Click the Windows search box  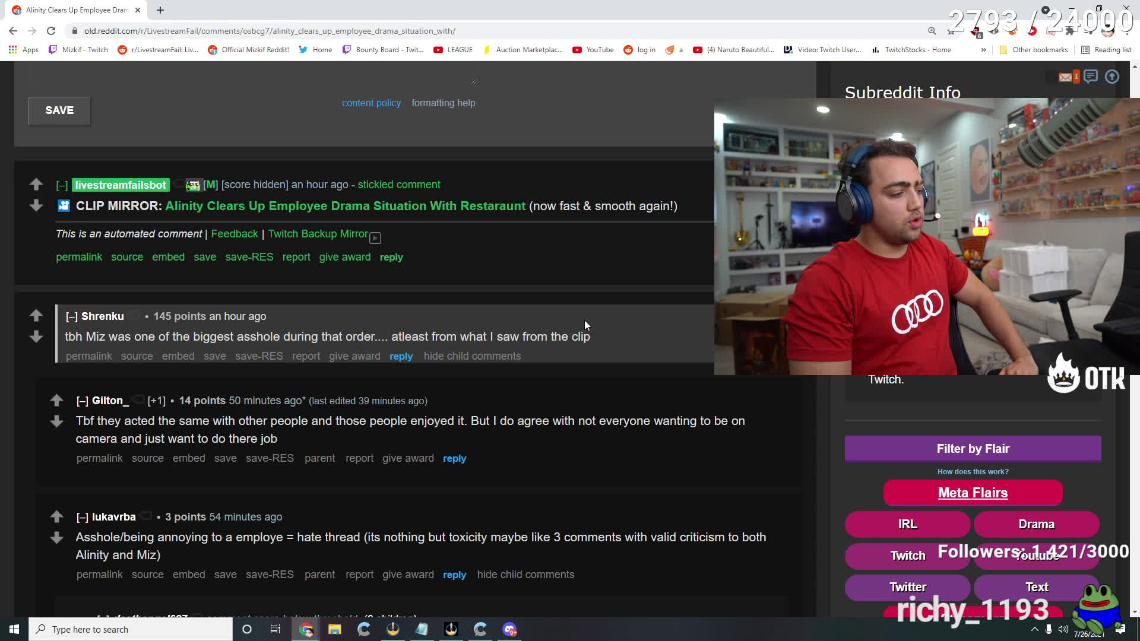[x=131, y=629]
